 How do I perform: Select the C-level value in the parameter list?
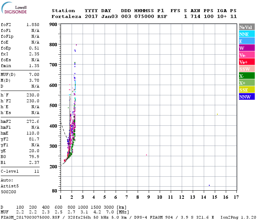click(x=36, y=171)
